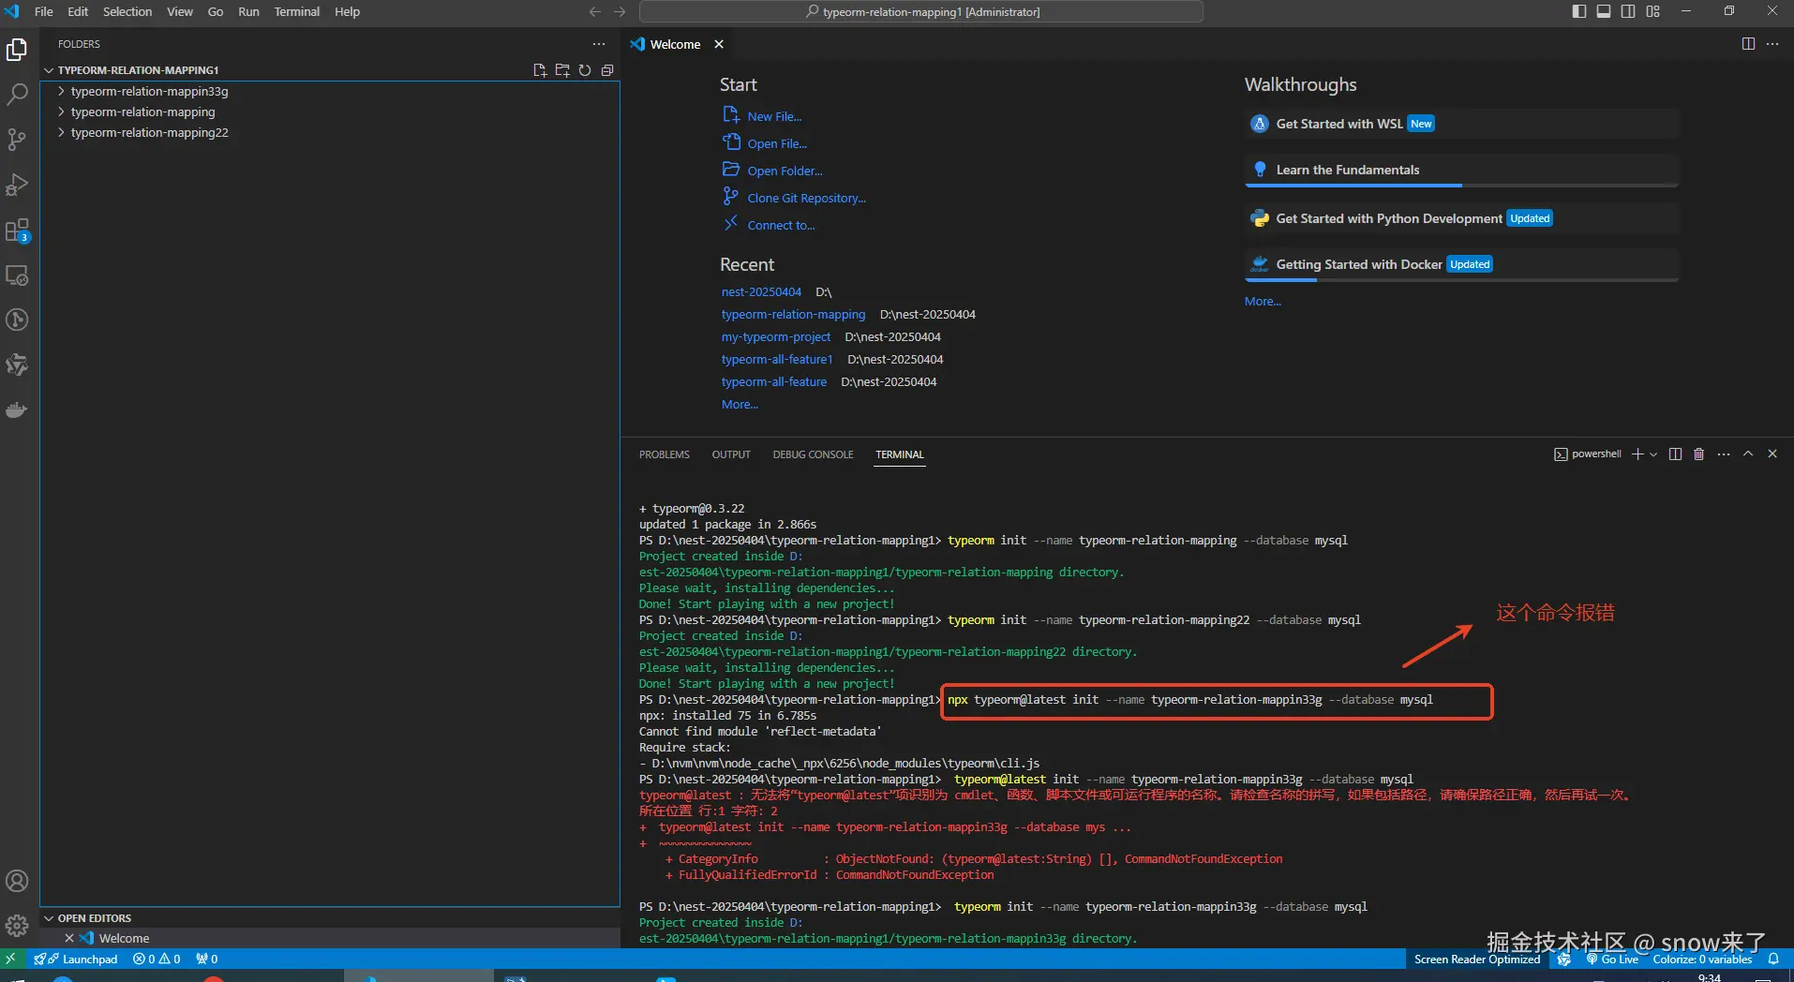Maximize the terminal panel size
1794x982 pixels.
tap(1748, 454)
